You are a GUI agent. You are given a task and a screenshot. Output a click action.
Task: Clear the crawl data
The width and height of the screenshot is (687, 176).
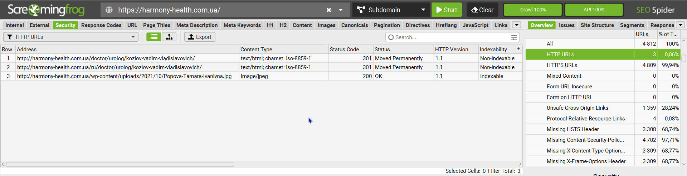[482, 10]
